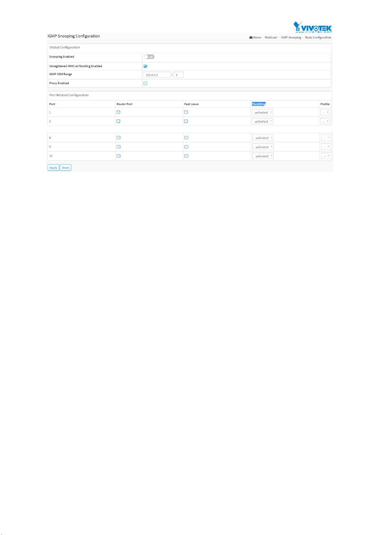Viewport: 378px width, 535px height.
Task: Click the IGMP Snooping Configuration page title
Action: coord(74,36)
